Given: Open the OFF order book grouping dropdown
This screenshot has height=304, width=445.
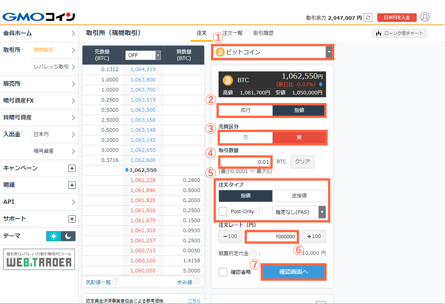Looking at the screenshot, I should pyautogui.click(x=143, y=55).
